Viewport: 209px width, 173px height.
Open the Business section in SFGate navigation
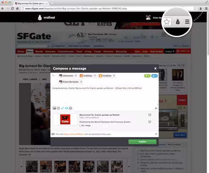[x=50, y=51]
